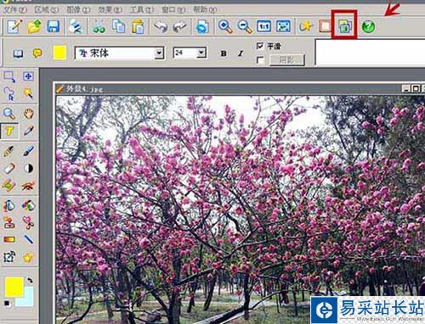The height and width of the screenshot is (324, 425).
Task: Set view to actual size 1:1
Action: pos(264,26)
